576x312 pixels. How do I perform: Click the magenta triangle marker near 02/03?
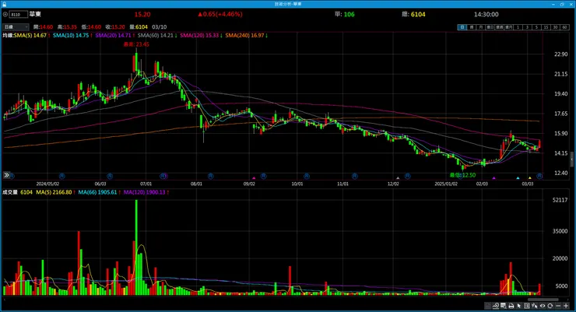click(x=493, y=178)
